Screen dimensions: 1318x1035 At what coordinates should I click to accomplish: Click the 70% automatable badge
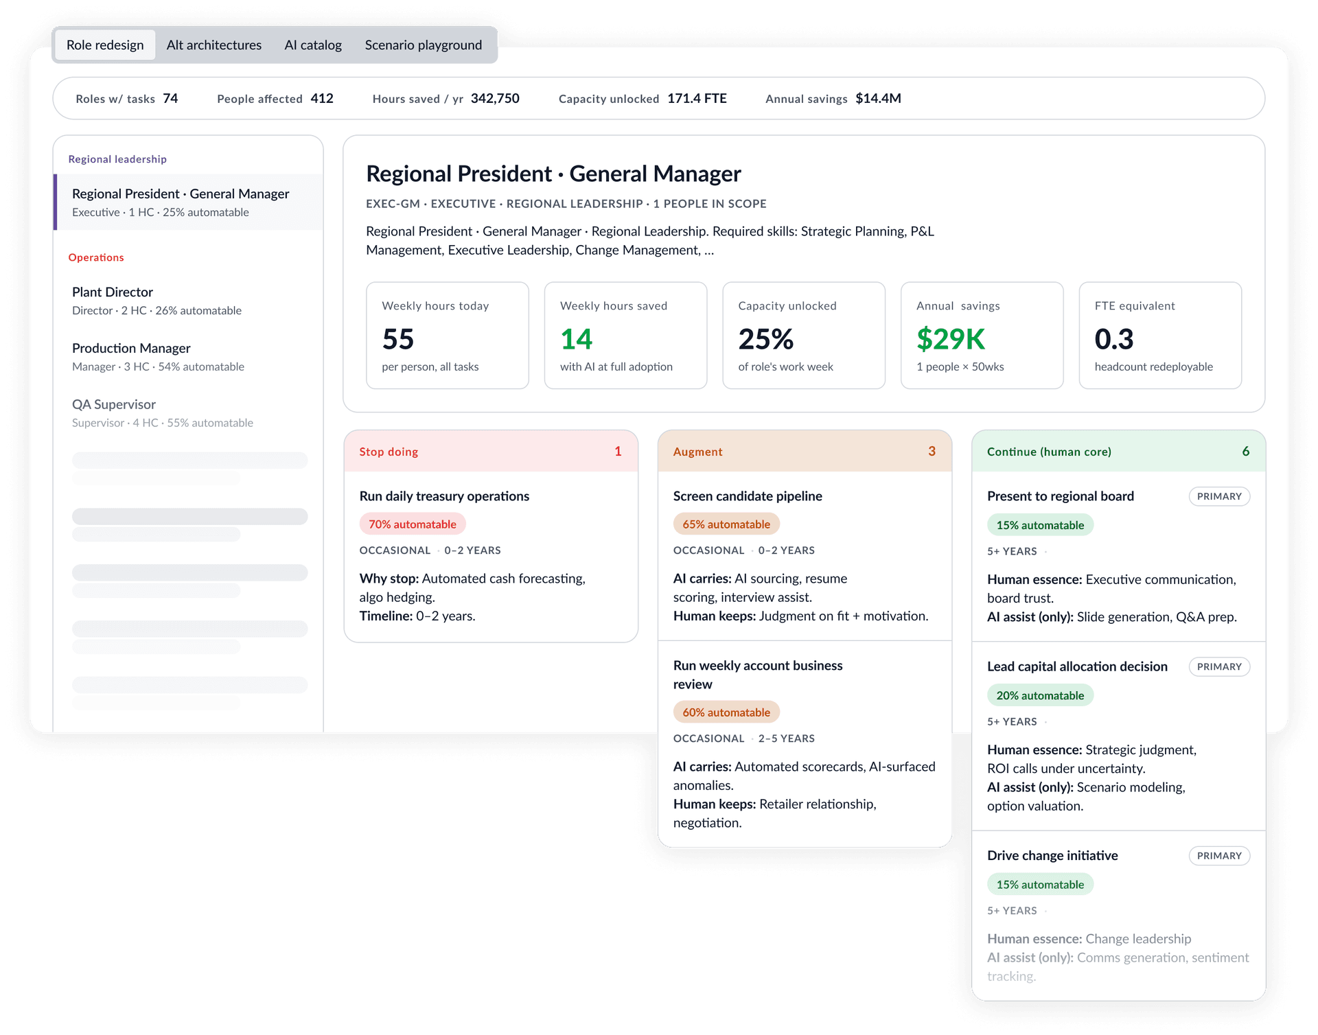coord(413,524)
